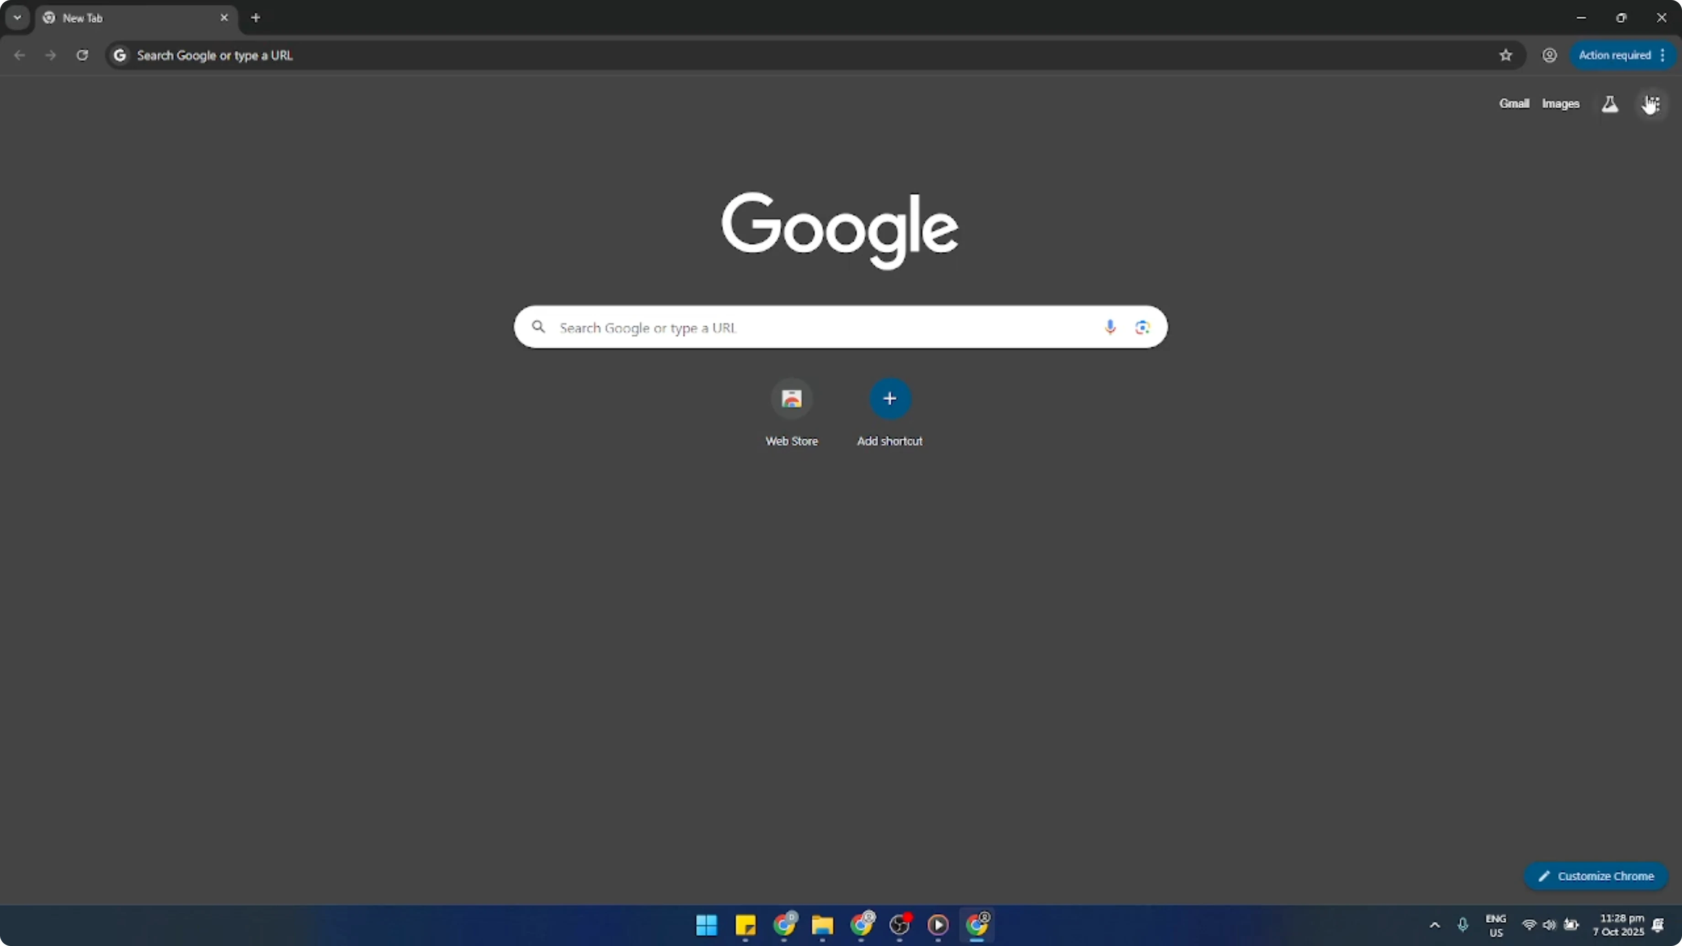Open Search Labs via the flask icon

tap(1609, 103)
